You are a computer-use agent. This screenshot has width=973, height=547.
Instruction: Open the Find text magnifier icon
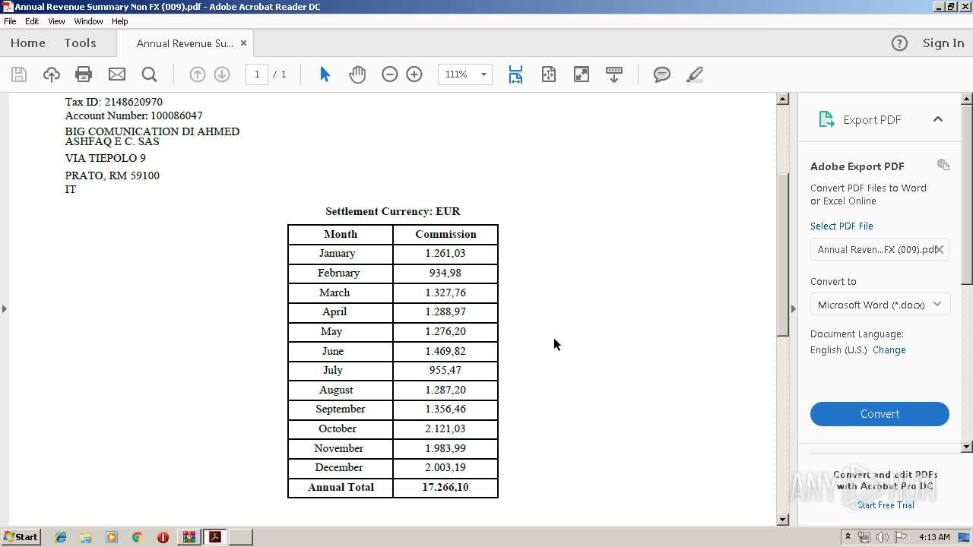pyautogui.click(x=150, y=74)
